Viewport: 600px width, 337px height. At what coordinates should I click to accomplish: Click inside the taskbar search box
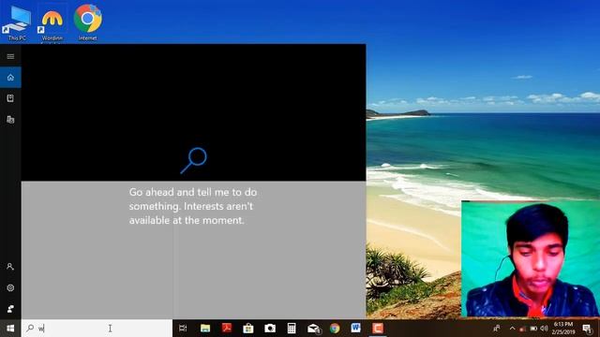97,329
